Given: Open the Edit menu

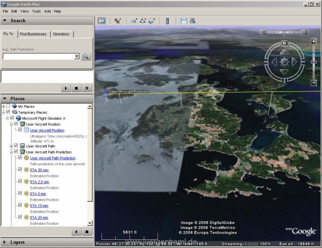Looking at the screenshot, I should (x=14, y=11).
